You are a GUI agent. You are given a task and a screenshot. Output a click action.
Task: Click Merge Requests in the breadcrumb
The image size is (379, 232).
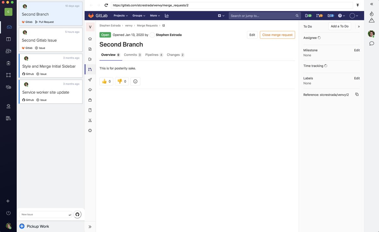click(147, 25)
